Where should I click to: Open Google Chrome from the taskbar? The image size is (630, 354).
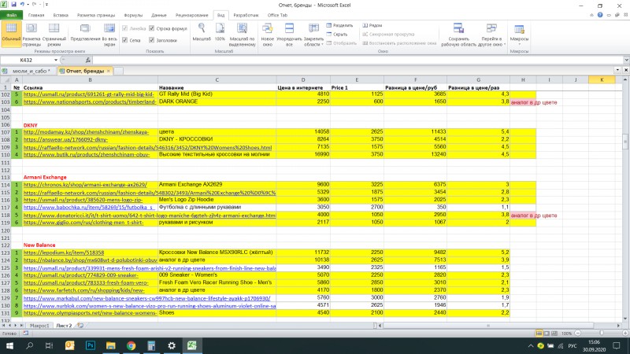click(131, 345)
